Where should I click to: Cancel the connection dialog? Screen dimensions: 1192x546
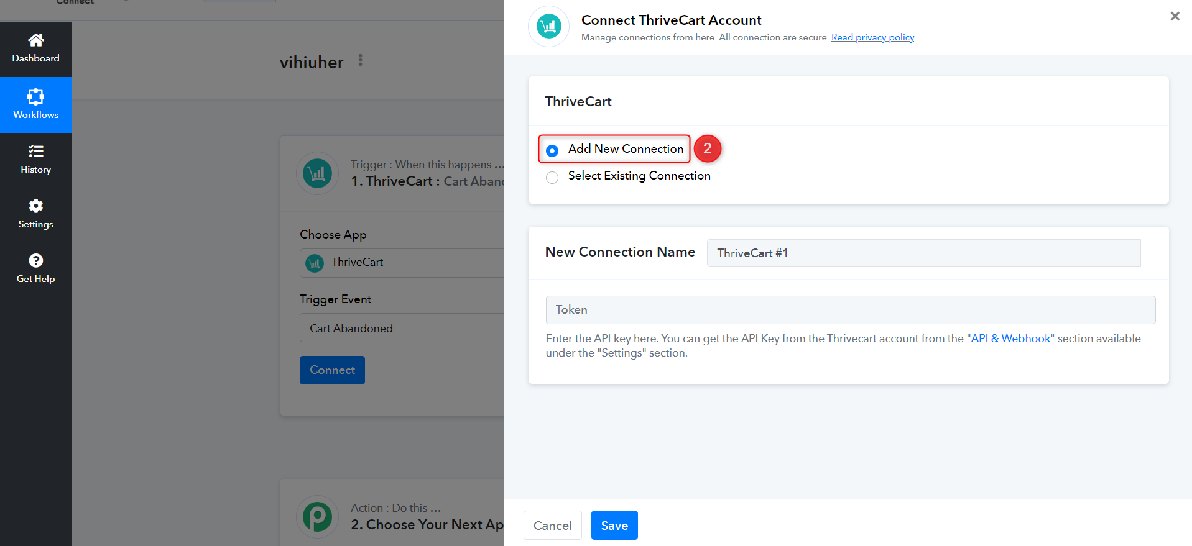pyautogui.click(x=552, y=526)
